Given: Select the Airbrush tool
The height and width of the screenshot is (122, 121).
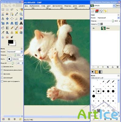Looking at the screenshot, I should 3,32.
